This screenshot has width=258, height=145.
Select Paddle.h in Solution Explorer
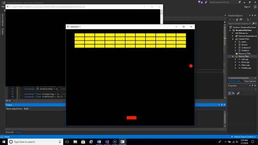245,51
